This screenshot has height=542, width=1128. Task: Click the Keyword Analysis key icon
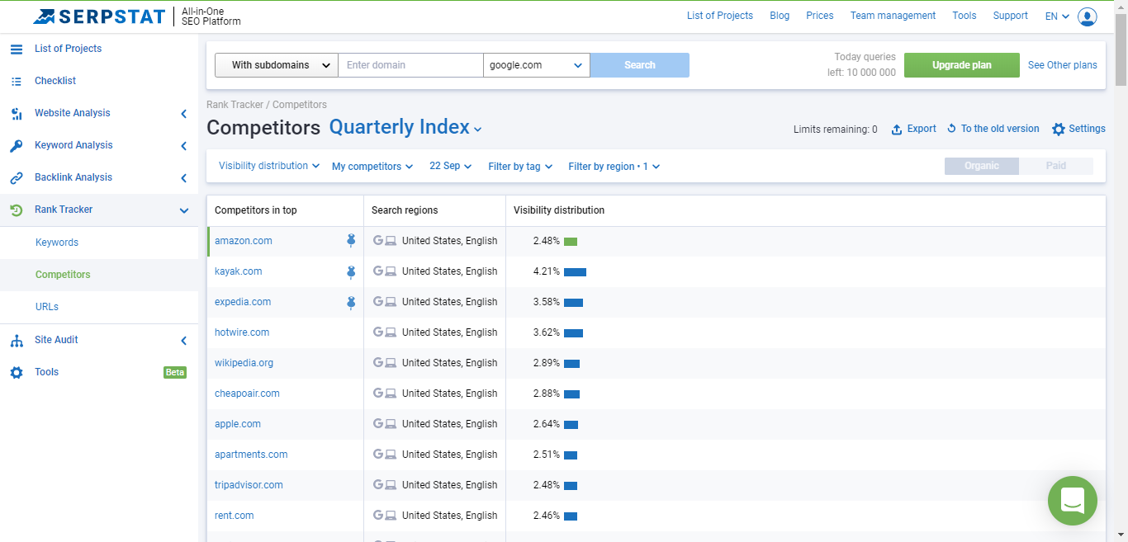(x=17, y=145)
